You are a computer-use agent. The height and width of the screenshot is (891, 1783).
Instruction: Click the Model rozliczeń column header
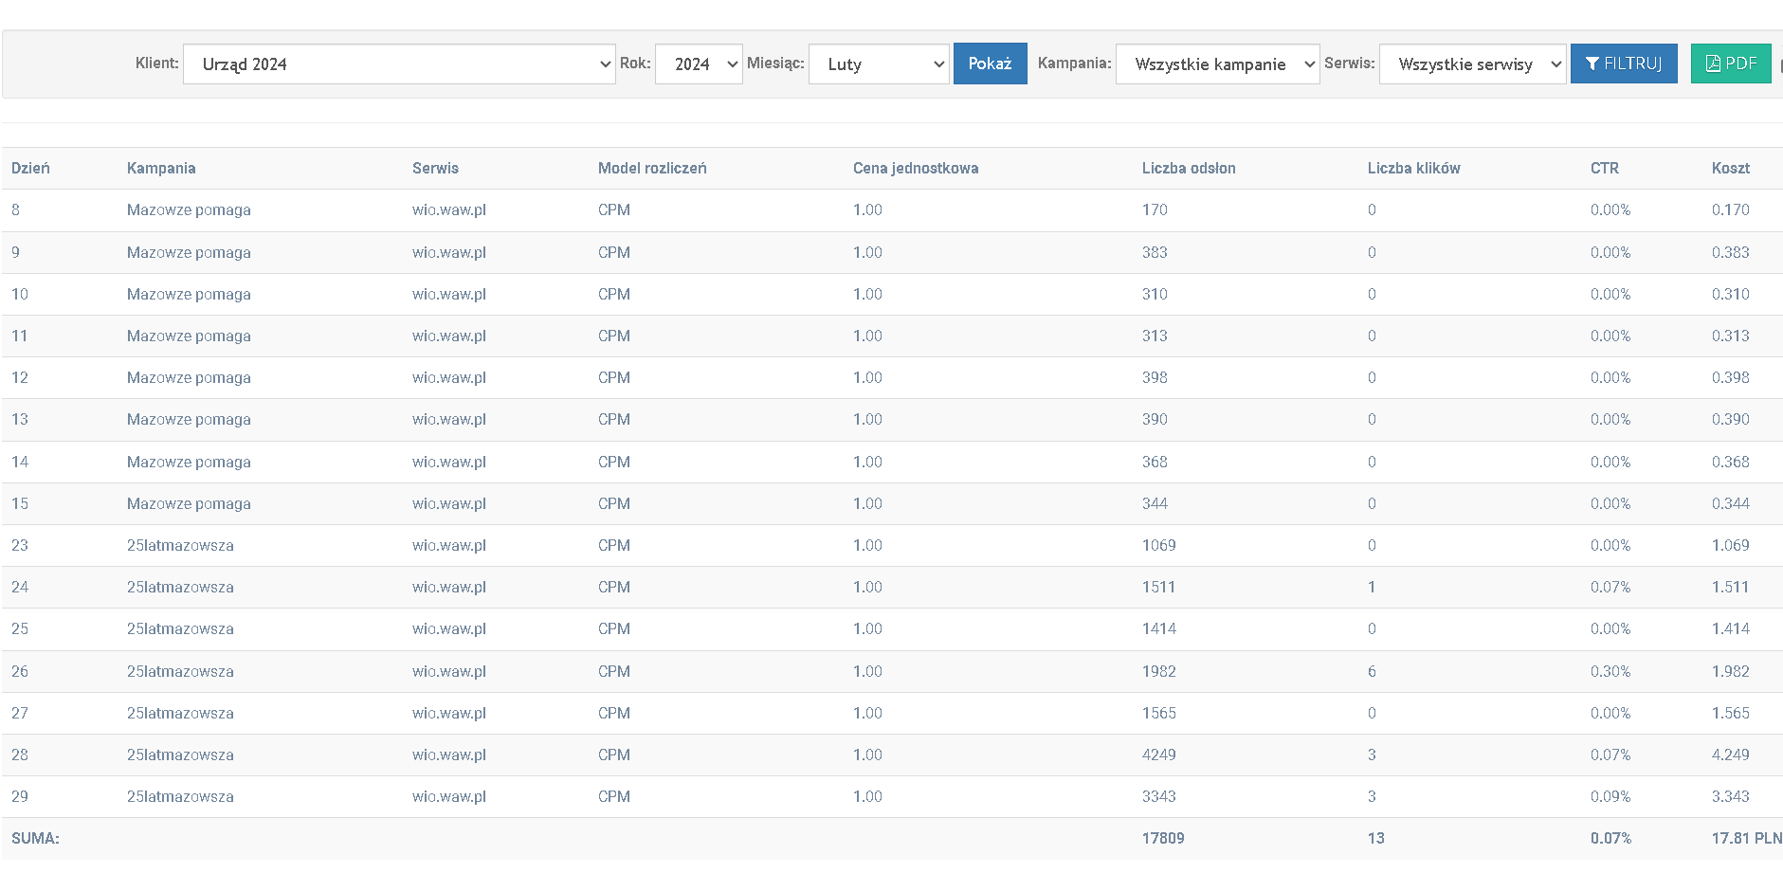tap(651, 169)
